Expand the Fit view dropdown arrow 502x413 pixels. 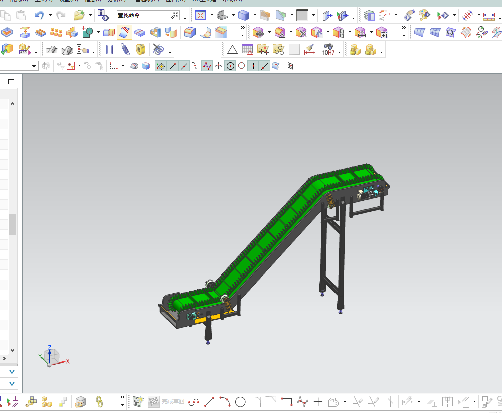(212, 15)
